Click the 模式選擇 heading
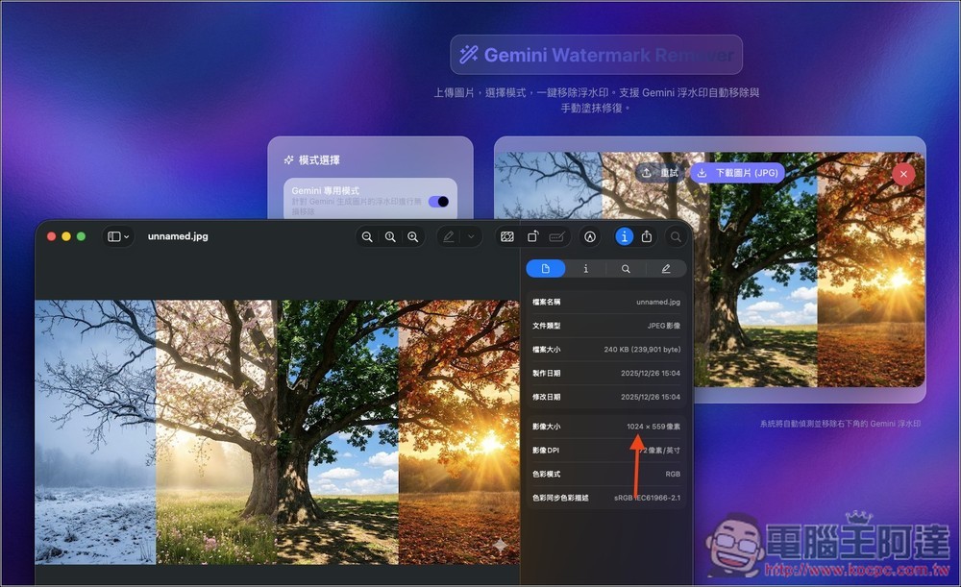The height and width of the screenshot is (587, 961). 319,159
